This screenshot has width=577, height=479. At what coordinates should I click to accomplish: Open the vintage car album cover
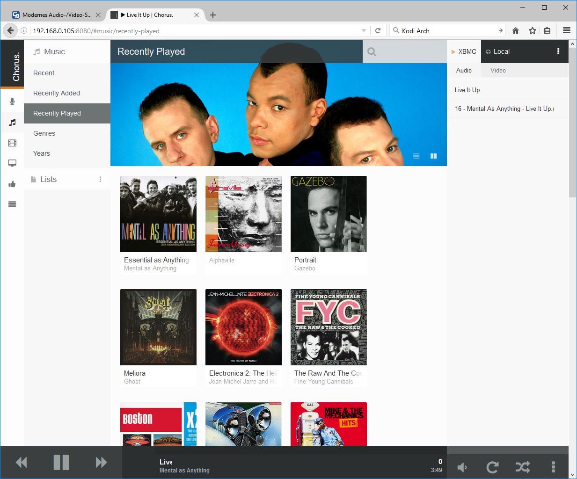(243, 424)
